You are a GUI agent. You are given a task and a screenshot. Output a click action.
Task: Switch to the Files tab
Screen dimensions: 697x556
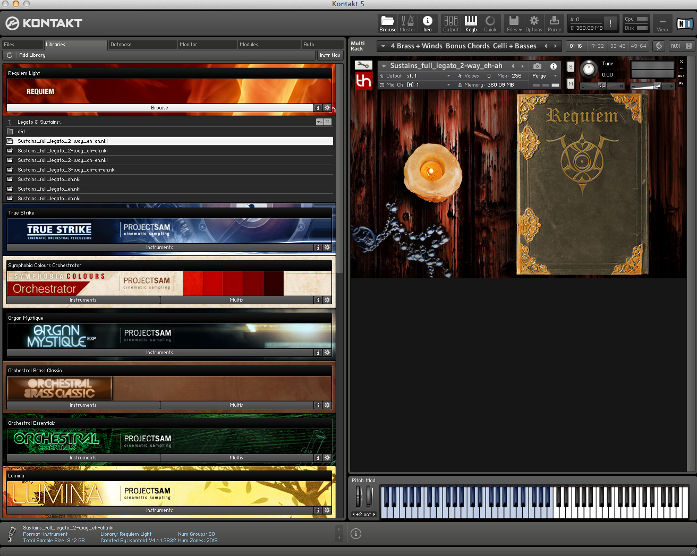22,45
